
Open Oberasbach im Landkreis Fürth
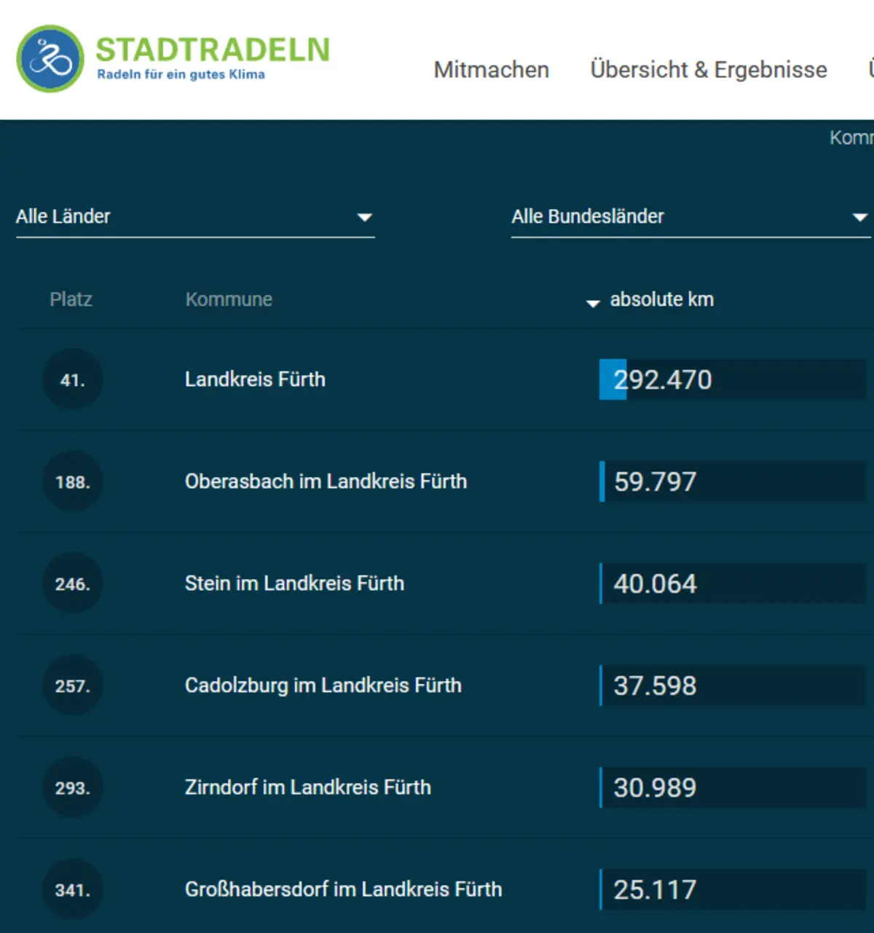tap(326, 481)
